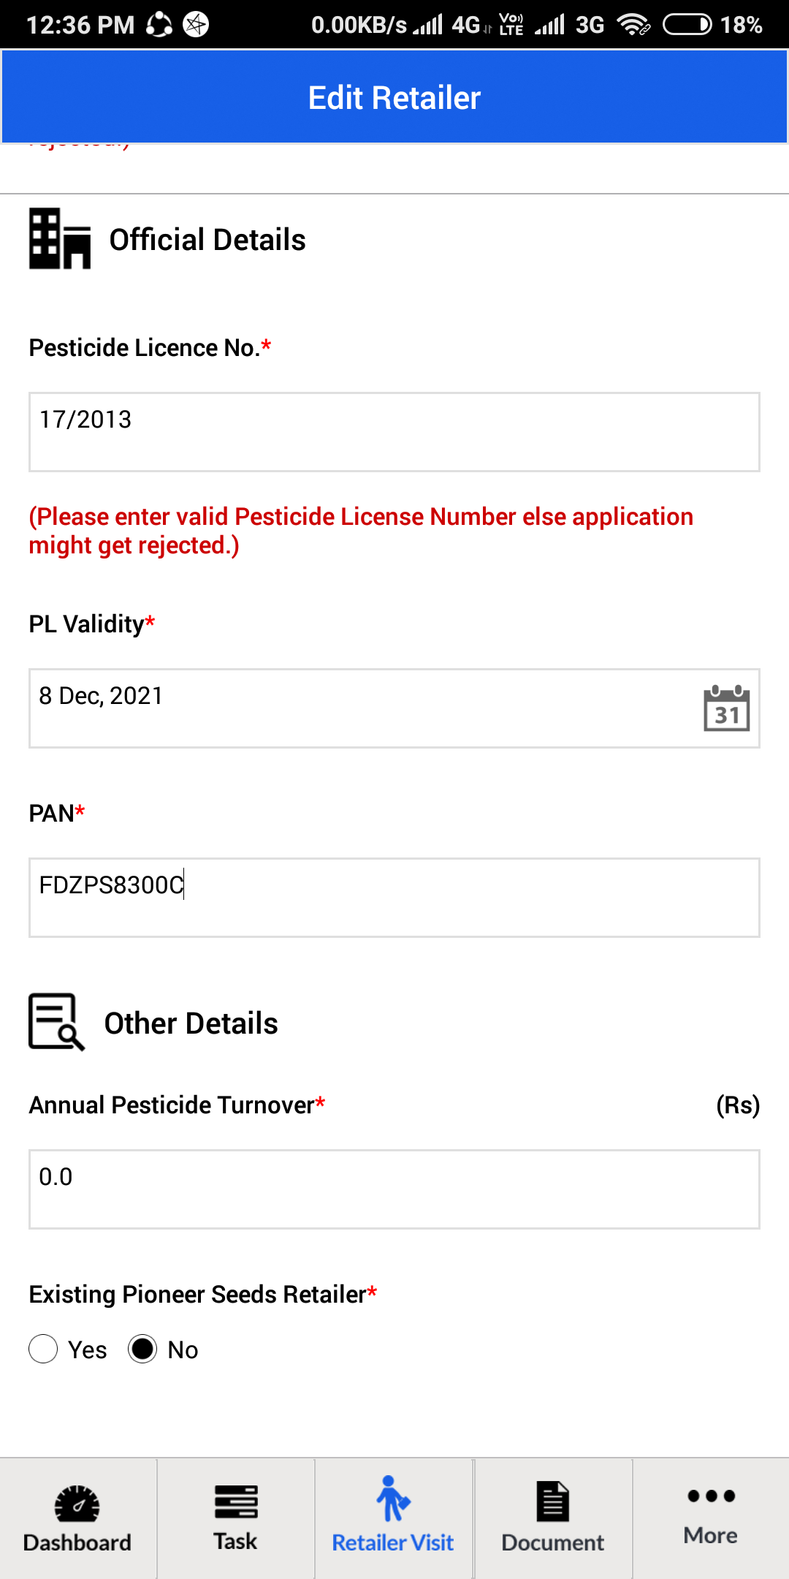Screen dimensions: 789x1579
Task: Open the PL Validity date field
Action: tap(394, 708)
